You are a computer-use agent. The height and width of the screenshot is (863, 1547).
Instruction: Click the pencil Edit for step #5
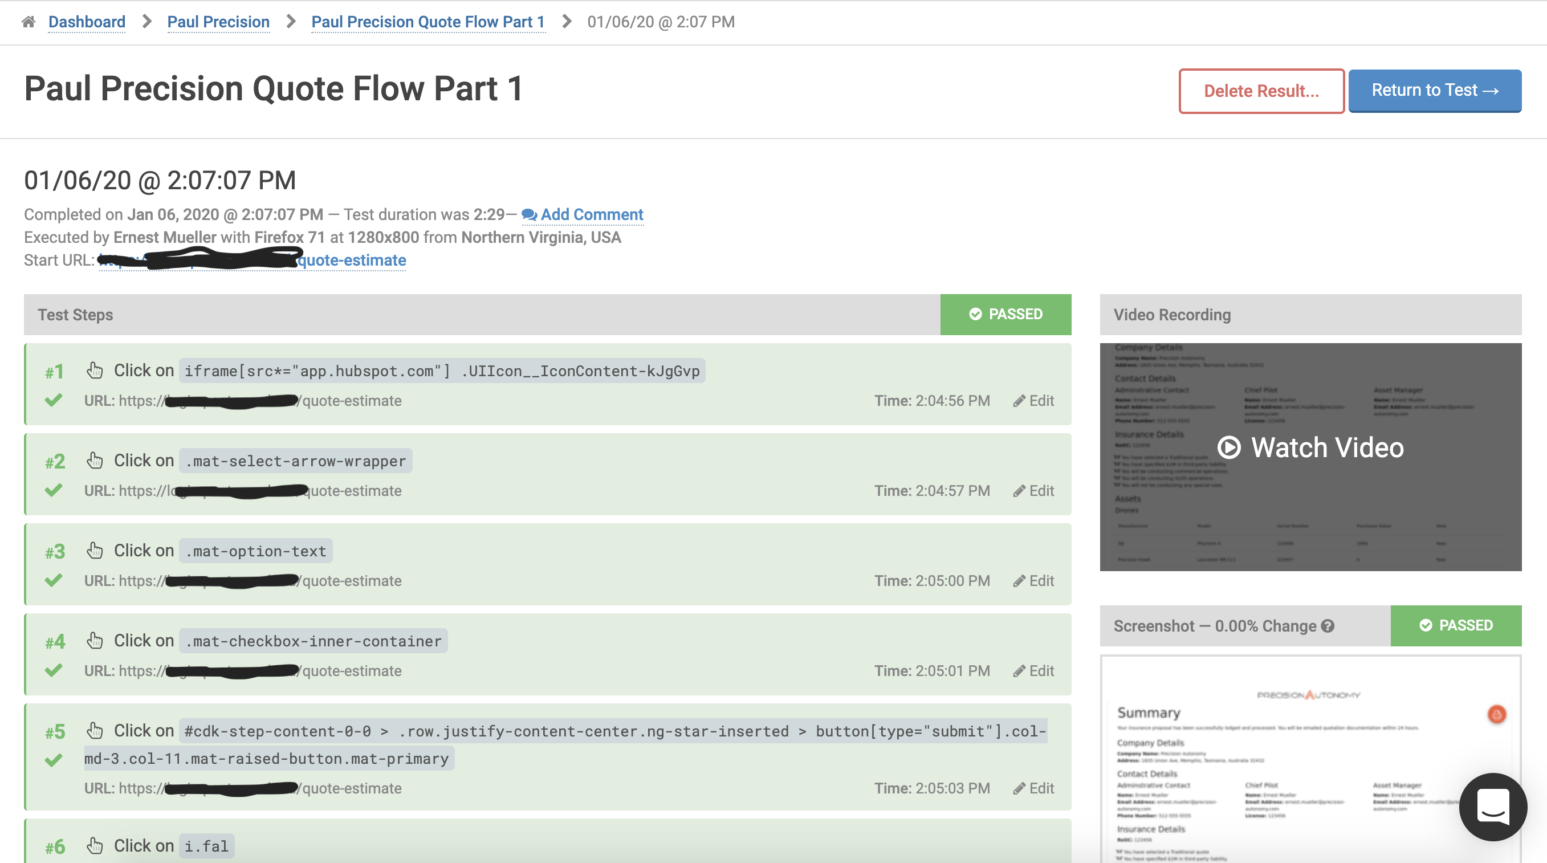[x=1033, y=788]
